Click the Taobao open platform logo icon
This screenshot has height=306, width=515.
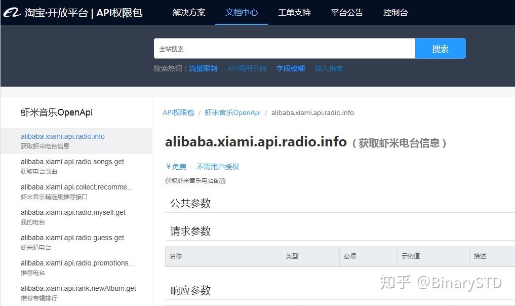(12, 13)
